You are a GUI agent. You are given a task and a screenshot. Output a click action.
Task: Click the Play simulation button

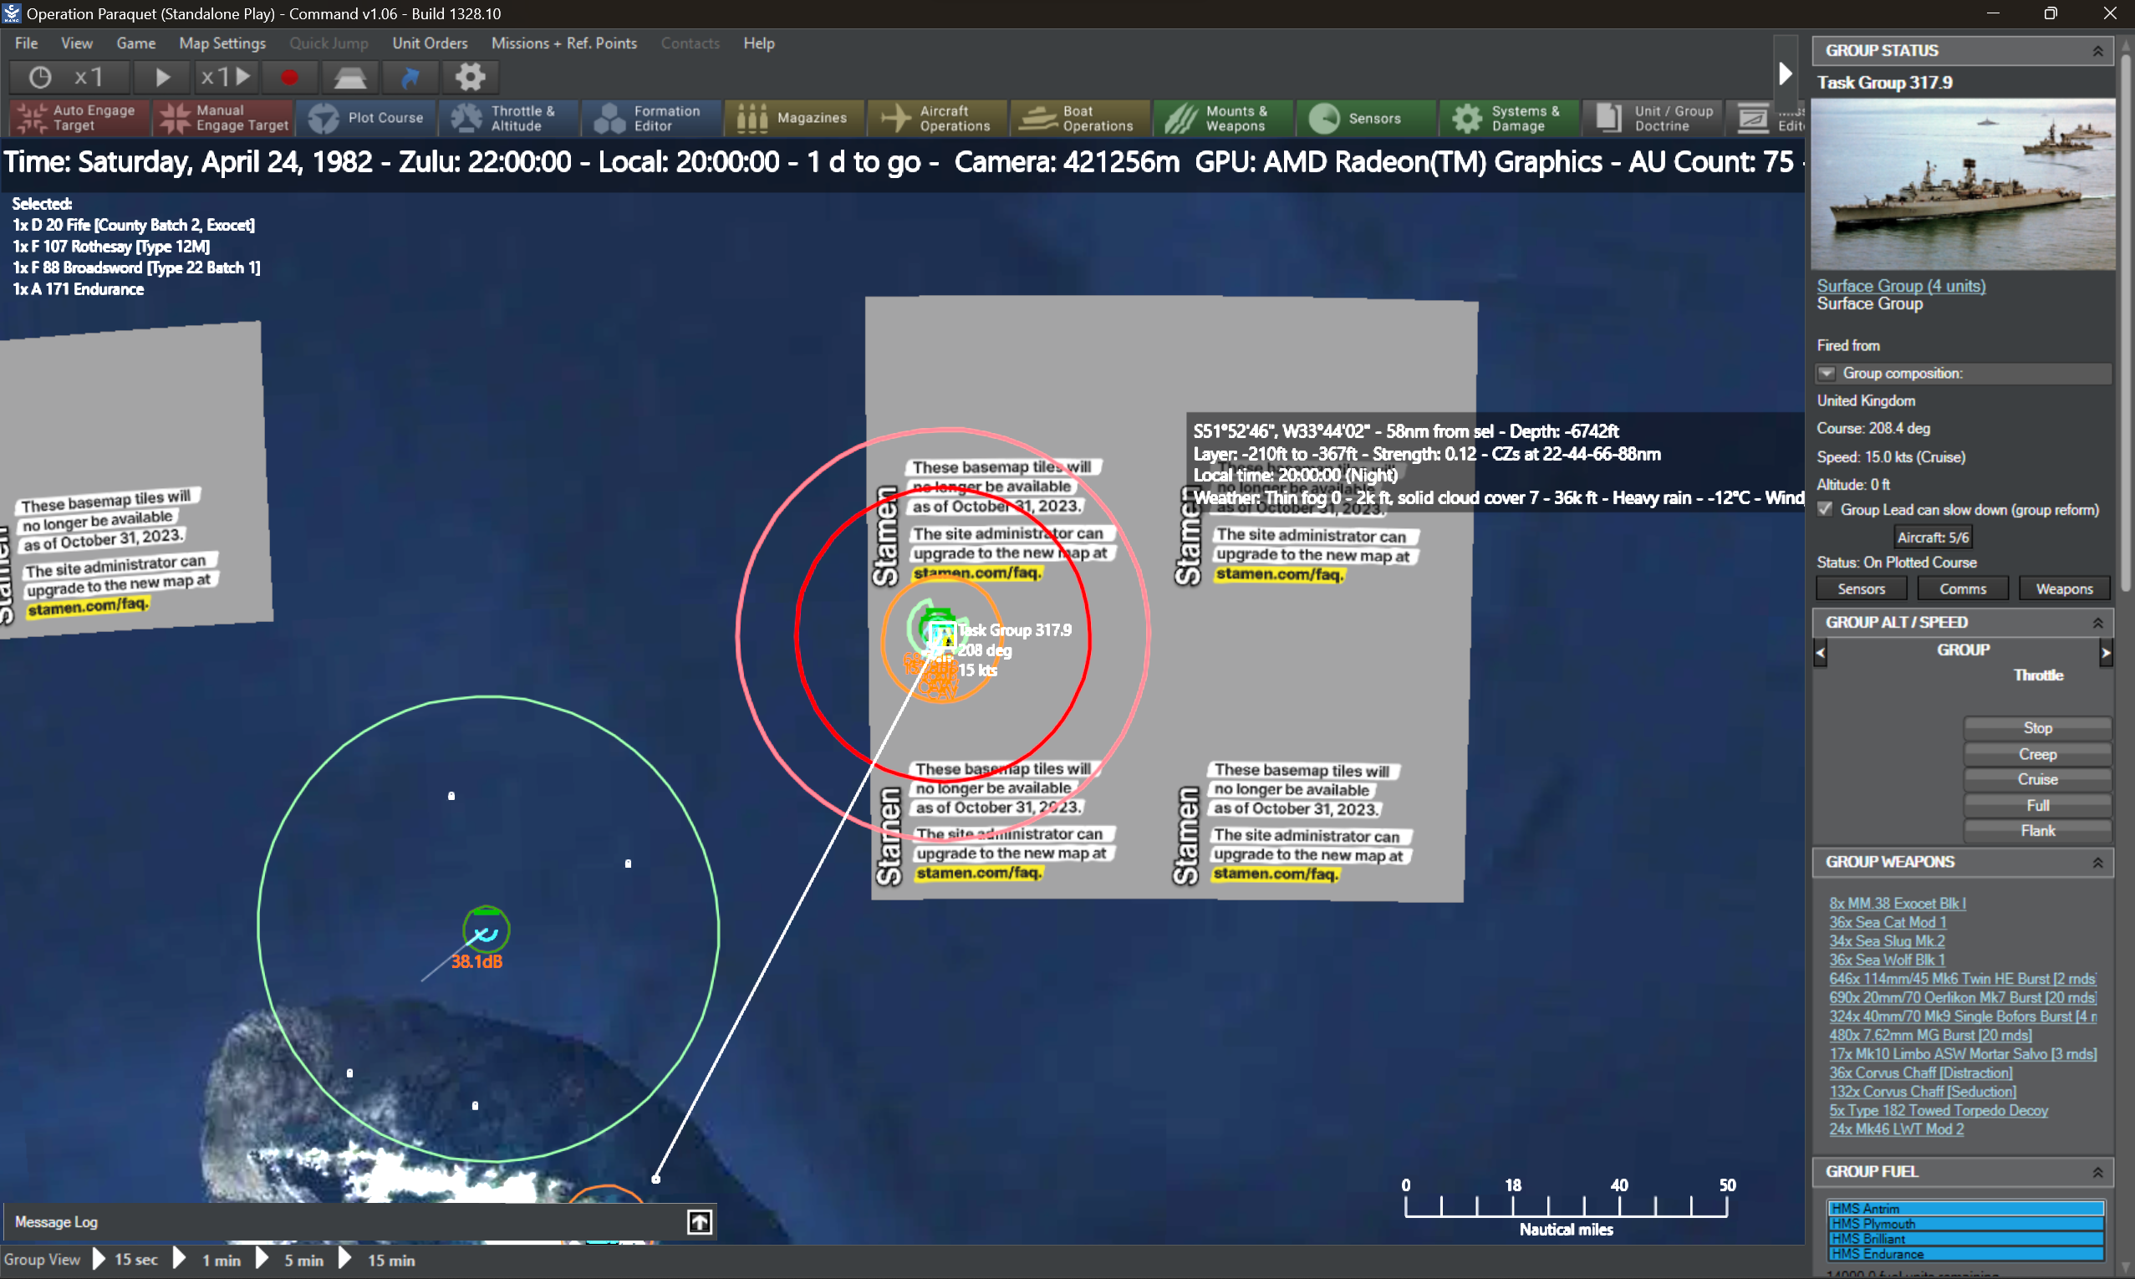[x=162, y=78]
